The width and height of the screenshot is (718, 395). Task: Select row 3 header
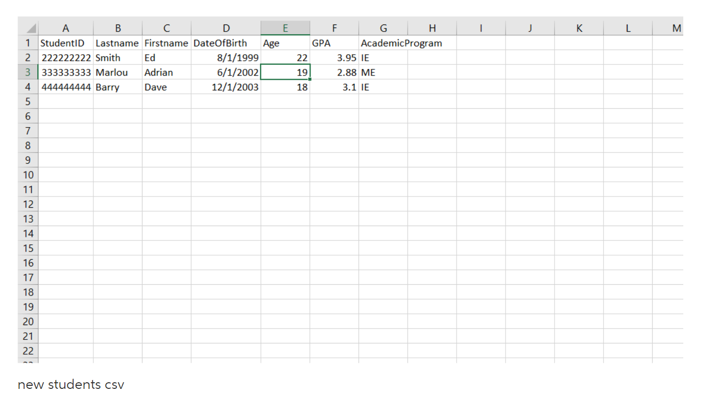click(x=28, y=72)
